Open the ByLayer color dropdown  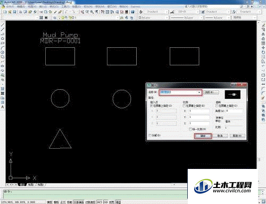153,18
